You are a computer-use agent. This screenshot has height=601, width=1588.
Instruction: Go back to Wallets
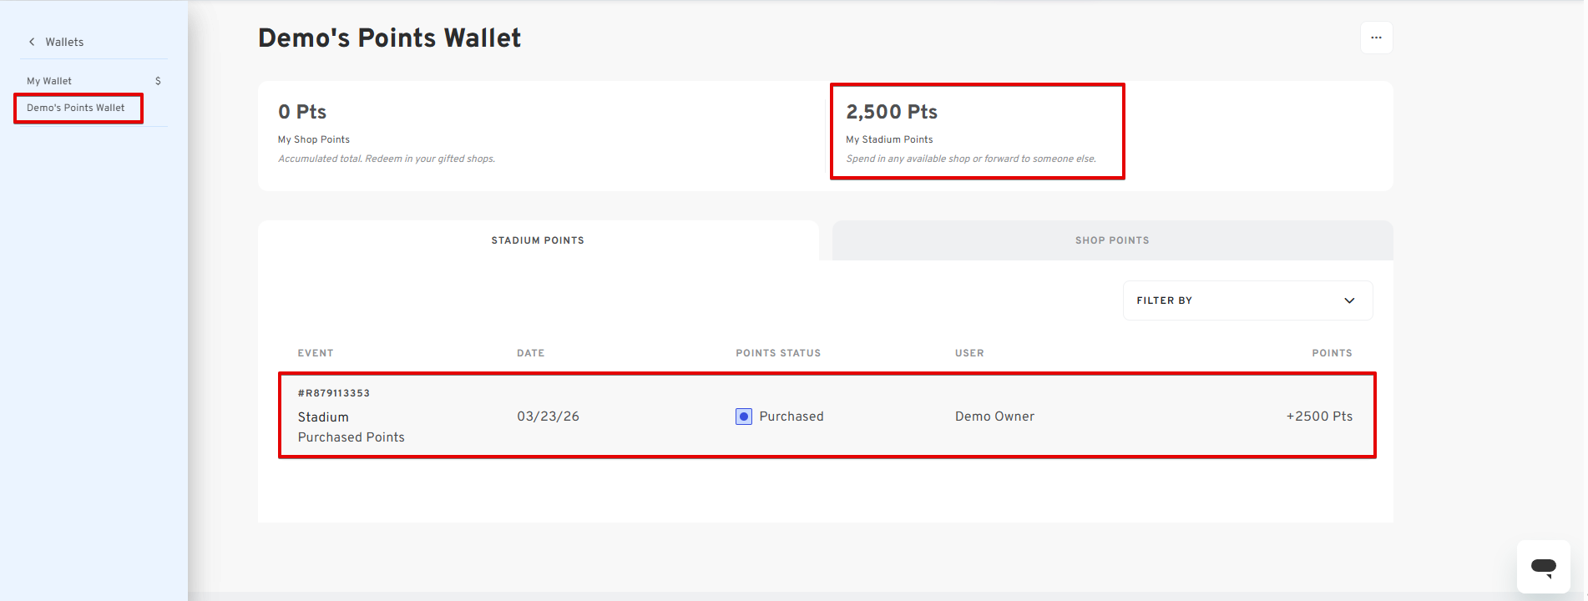click(x=64, y=42)
